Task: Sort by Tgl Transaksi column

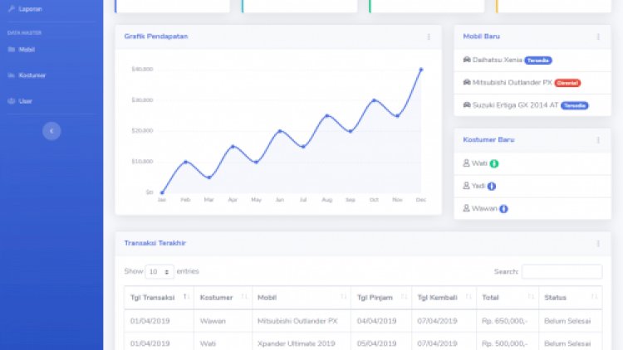Action: (159, 298)
